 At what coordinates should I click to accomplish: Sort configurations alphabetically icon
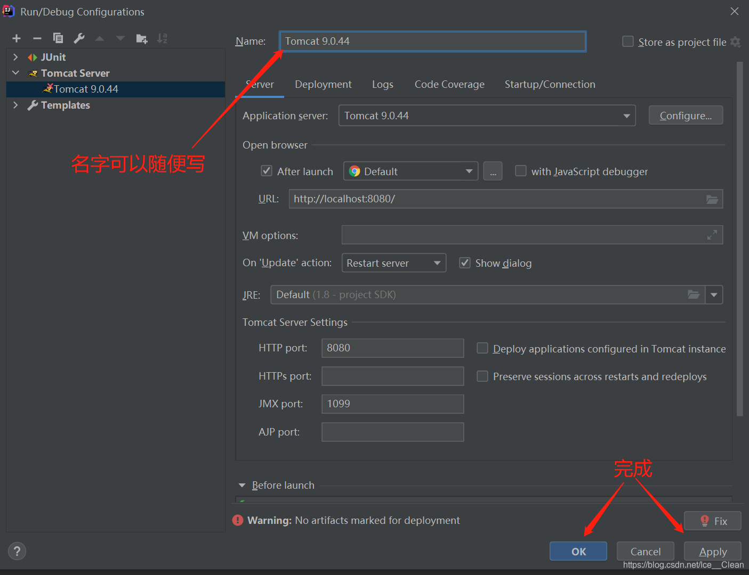(x=162, y=38)
